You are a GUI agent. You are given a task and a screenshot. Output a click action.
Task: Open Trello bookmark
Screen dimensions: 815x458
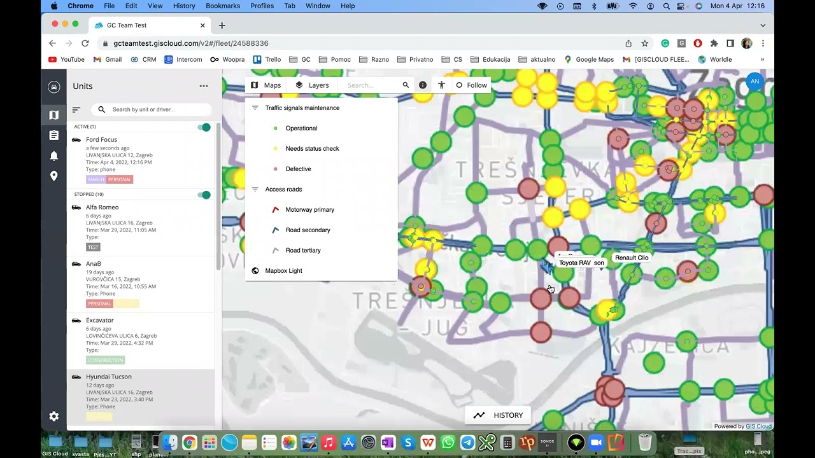(x=267, y=60)
